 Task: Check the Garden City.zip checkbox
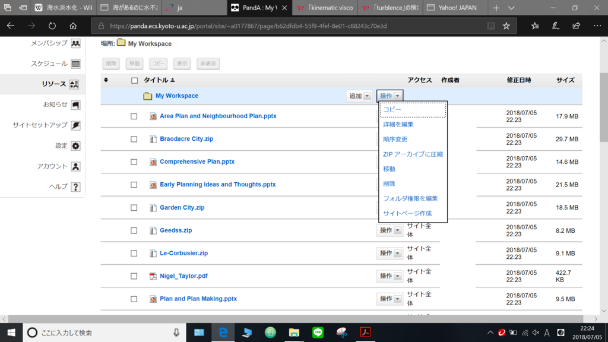[134, 208]
